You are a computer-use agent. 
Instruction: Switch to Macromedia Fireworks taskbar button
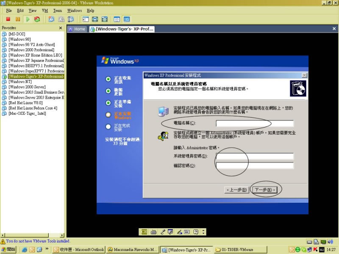coord(133,250)
